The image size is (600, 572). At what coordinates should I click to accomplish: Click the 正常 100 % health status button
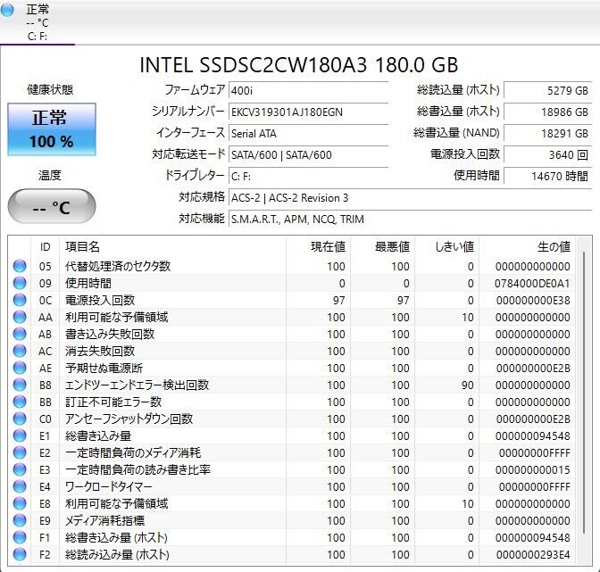[x=52, y=129]
